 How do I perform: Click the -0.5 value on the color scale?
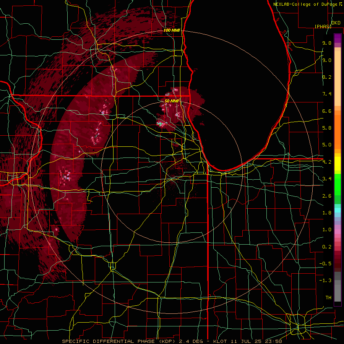pos(325,264)
